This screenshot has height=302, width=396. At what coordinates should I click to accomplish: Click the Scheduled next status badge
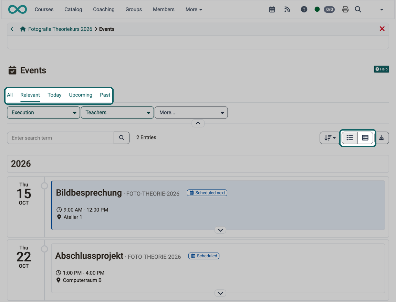coord(207,193)
